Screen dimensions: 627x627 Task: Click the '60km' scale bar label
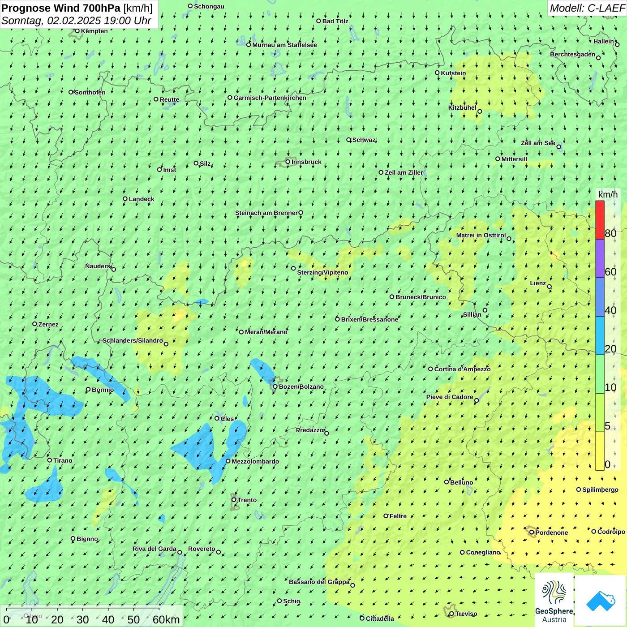click(x=166, y=619)
